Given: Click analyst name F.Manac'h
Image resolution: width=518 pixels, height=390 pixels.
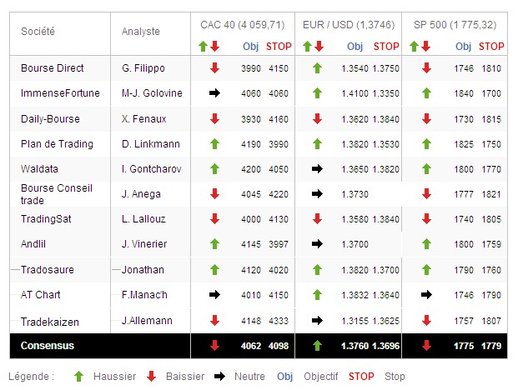Looking at the screenshot, I should pos(144,295).
